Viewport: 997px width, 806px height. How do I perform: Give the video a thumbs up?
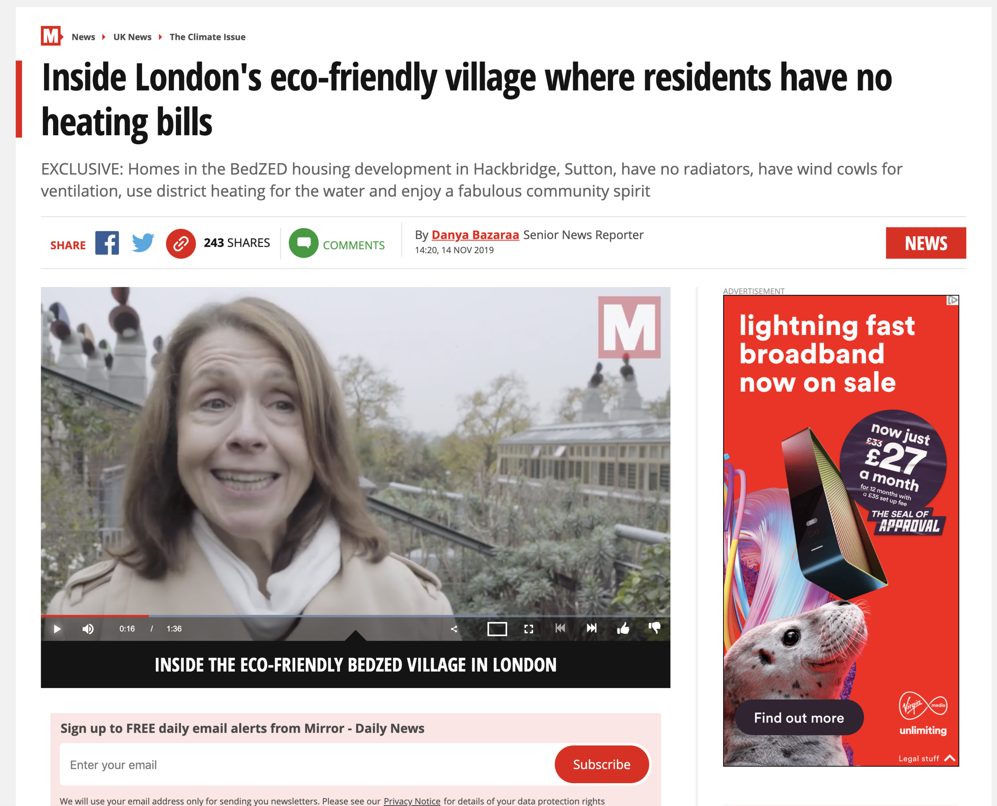pos(623,628)
